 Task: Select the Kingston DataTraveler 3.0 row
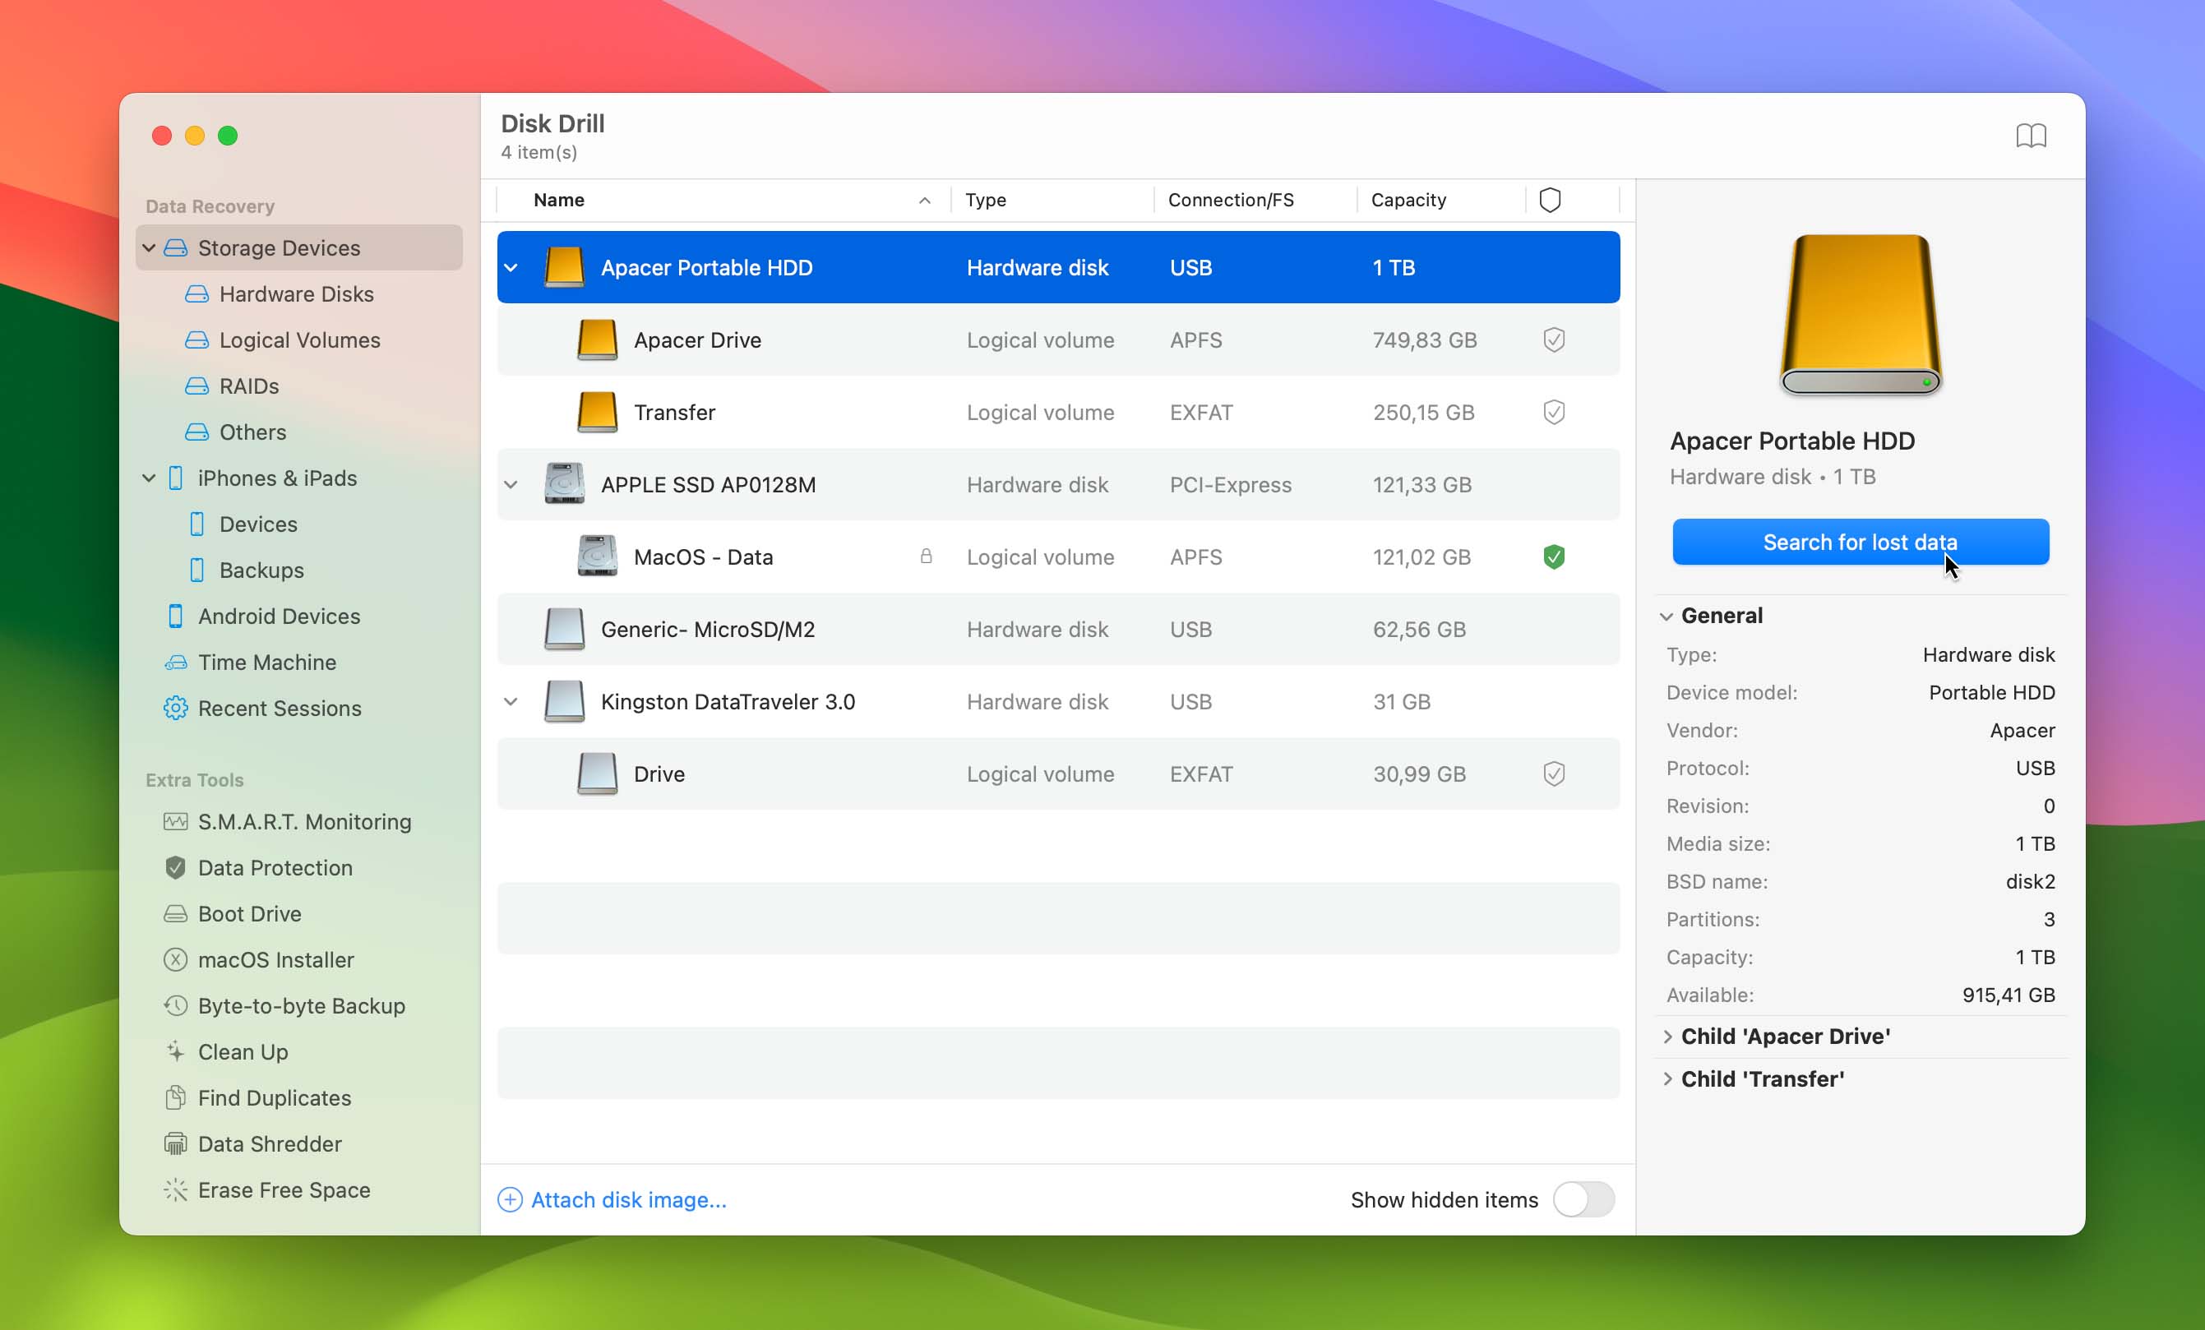pyautogui.click(x=727, y=702)
